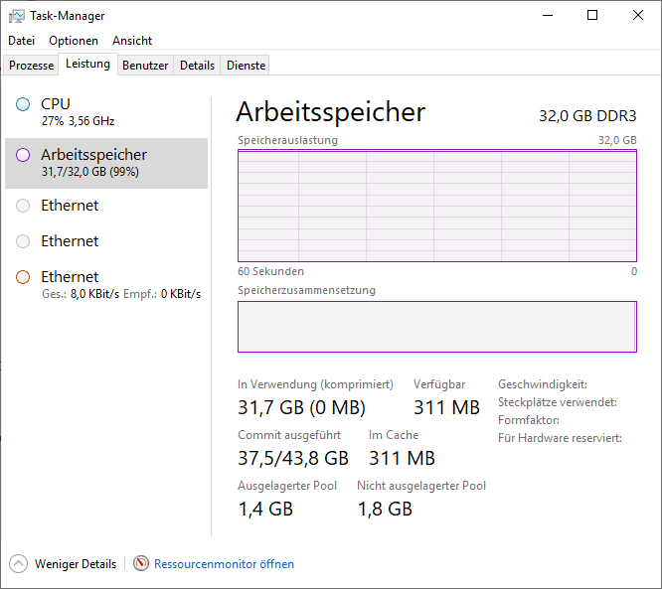Switch to the Dienste tab
This screenshot has width=662, height=589.
click(246, 66)
